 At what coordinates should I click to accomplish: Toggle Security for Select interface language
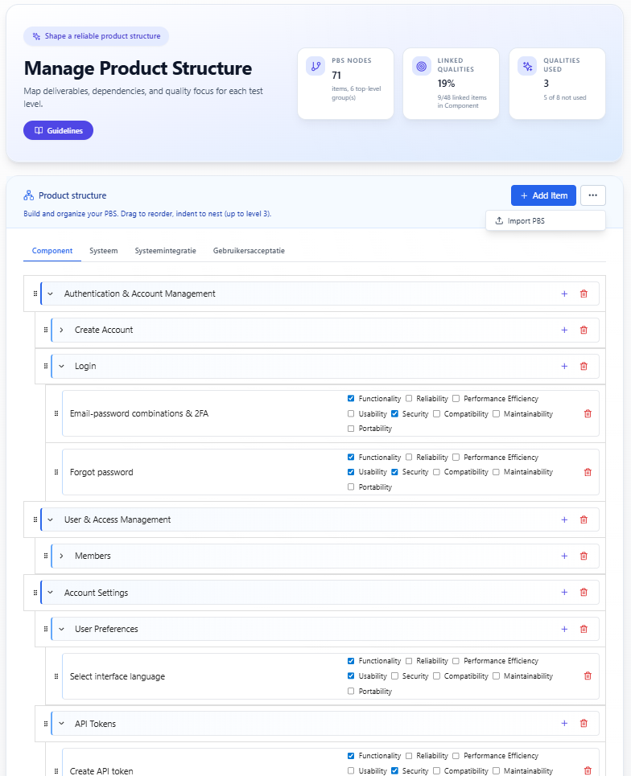[x=394, y=676]
